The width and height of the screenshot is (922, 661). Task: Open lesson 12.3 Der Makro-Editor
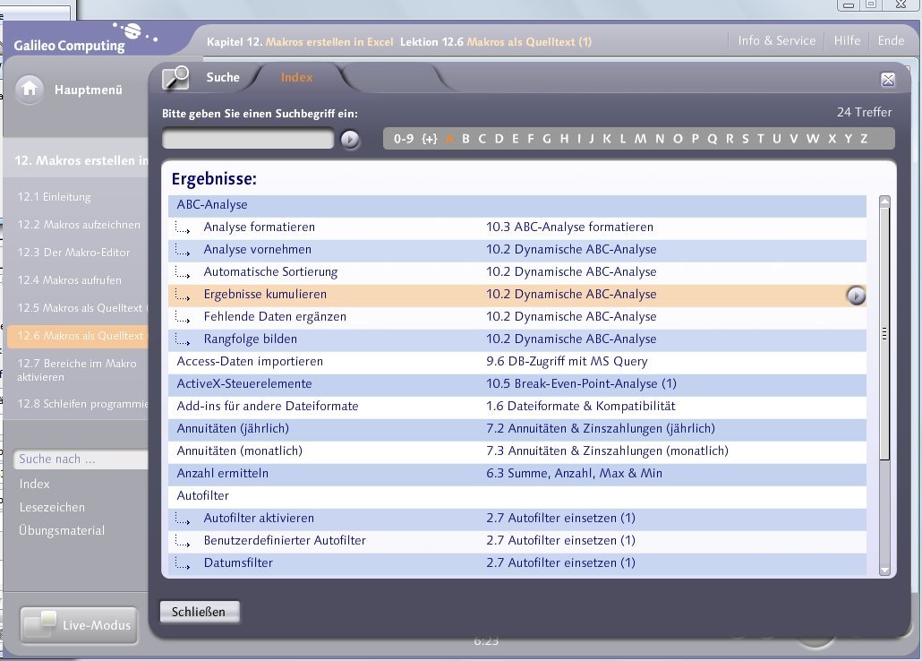tap(73, 252)
